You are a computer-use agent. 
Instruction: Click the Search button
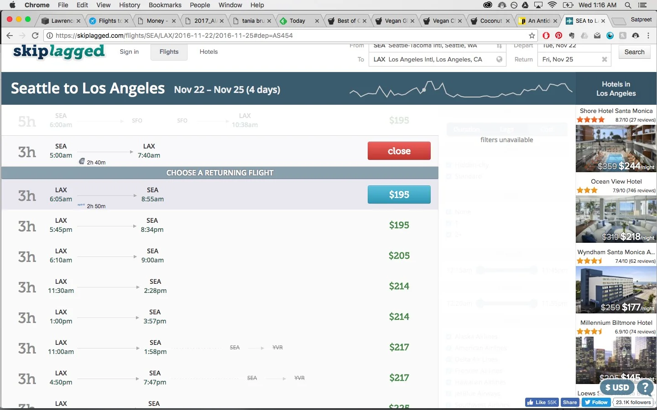click(634, 52)
